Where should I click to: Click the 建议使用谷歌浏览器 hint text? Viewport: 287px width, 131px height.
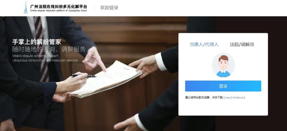click(x=197, y=97)
